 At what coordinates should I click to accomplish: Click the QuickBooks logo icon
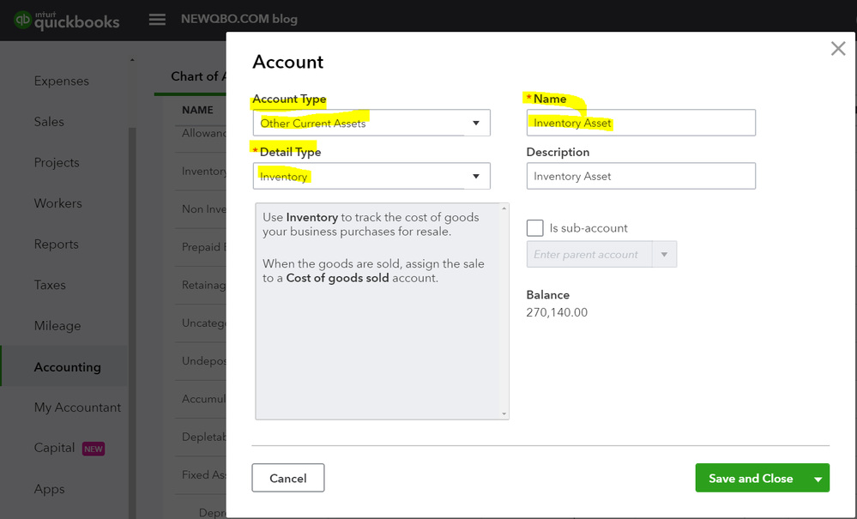pyautogui.click(x=21, y=20)
